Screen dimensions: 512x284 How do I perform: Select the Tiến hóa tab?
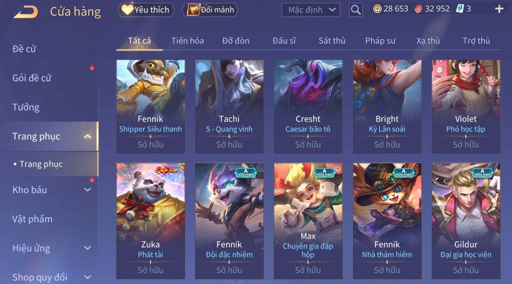pyautogui.click(x=187, y=41)
